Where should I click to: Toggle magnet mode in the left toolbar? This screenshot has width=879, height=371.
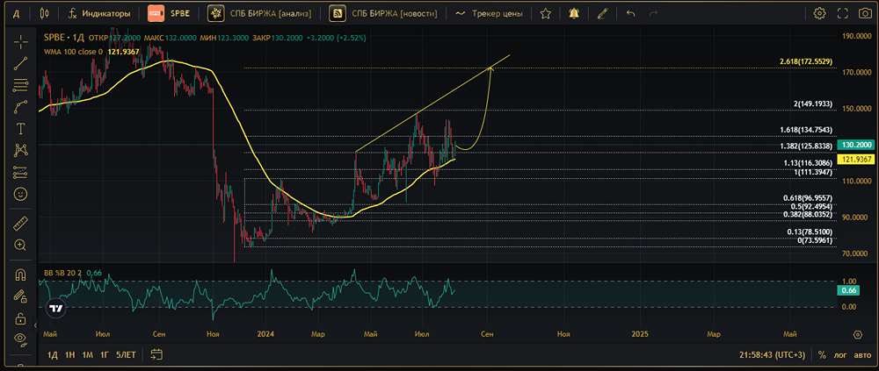pos(20,275)
